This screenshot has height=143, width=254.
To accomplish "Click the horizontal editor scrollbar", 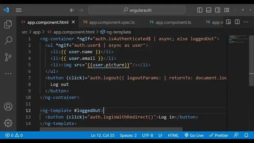I will (x=111, y=129).
